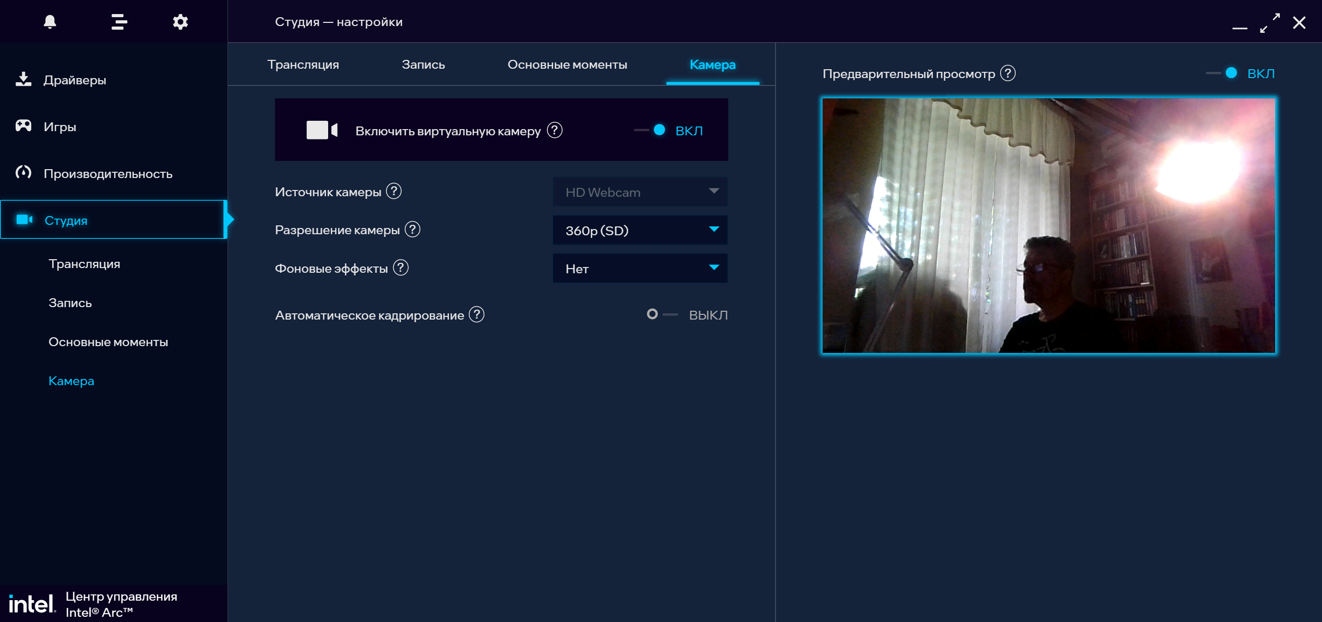The width and height of the screenshot is (1322, 622).
Task: Open settings gear icon
Action: click(180, 22)
